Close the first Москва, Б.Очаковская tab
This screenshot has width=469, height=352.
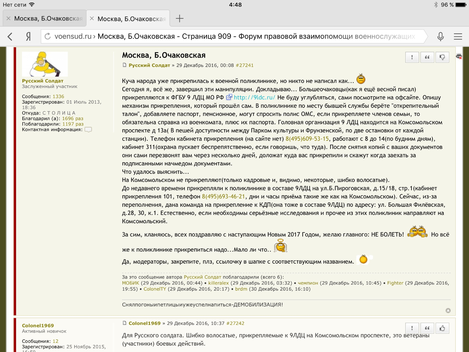[8, 18]
